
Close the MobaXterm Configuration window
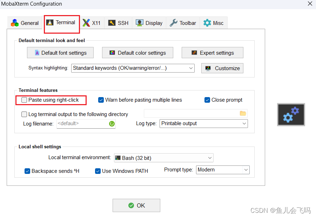(x=310, y=4)
